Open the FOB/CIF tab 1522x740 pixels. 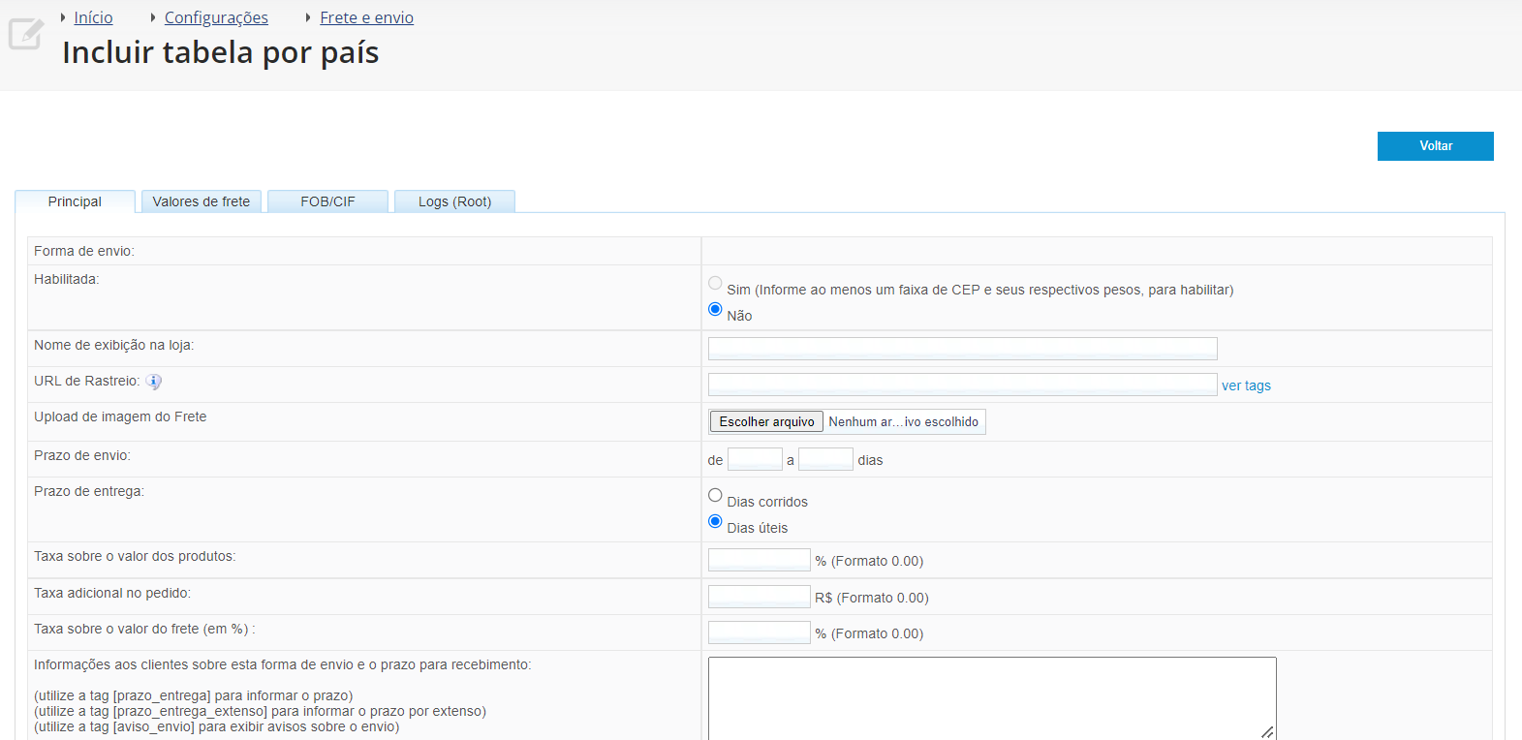pos(327,201)
